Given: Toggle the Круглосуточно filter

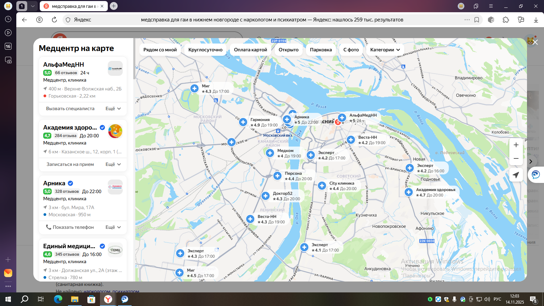Looking at the screenshot, I should click(205, 50).
